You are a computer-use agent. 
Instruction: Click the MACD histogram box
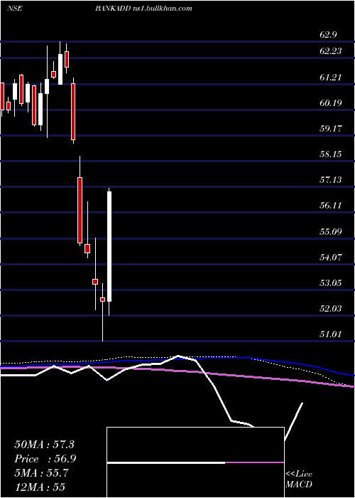195,462
